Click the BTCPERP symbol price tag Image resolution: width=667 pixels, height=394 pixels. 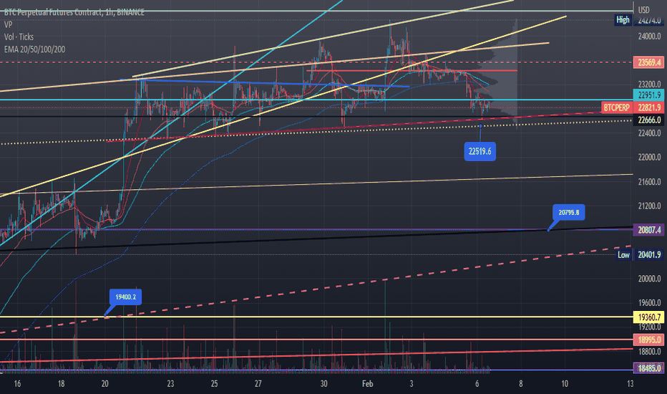pos(617,107)
